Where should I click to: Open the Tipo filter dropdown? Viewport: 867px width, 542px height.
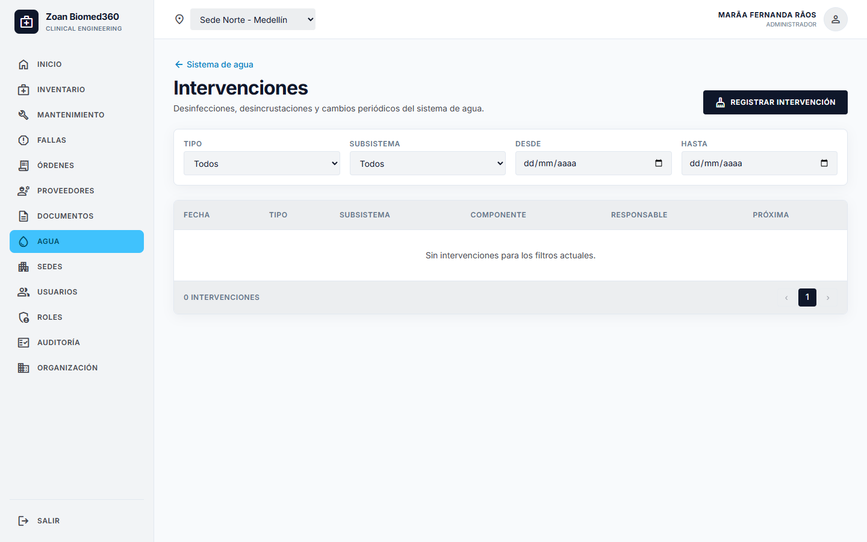(262, 163)
